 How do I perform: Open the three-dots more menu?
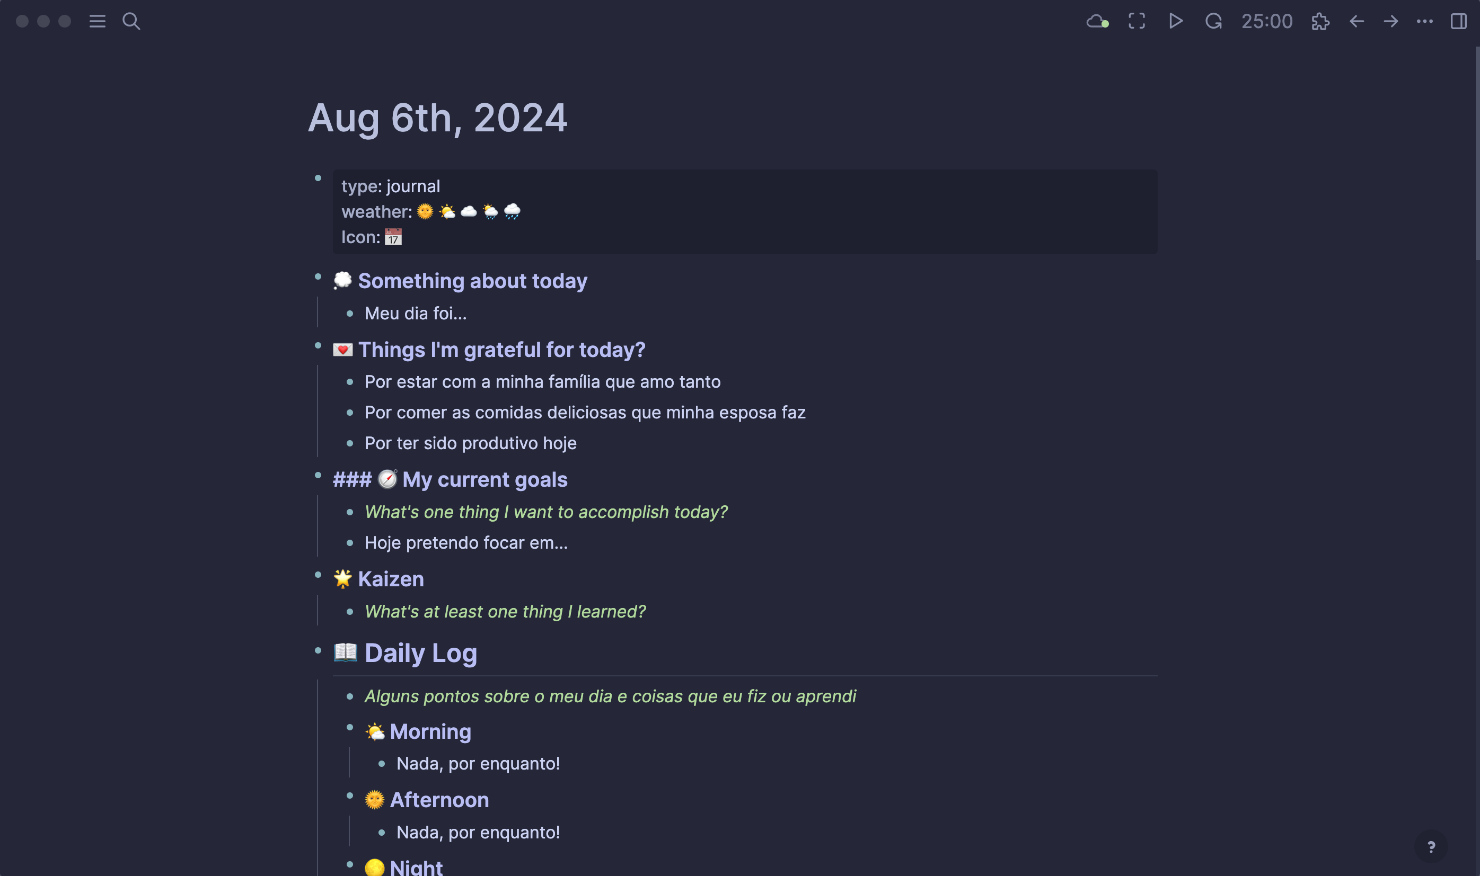[1424, 21]
